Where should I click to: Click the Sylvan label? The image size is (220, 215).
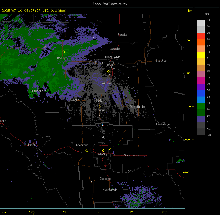[100, 63]
